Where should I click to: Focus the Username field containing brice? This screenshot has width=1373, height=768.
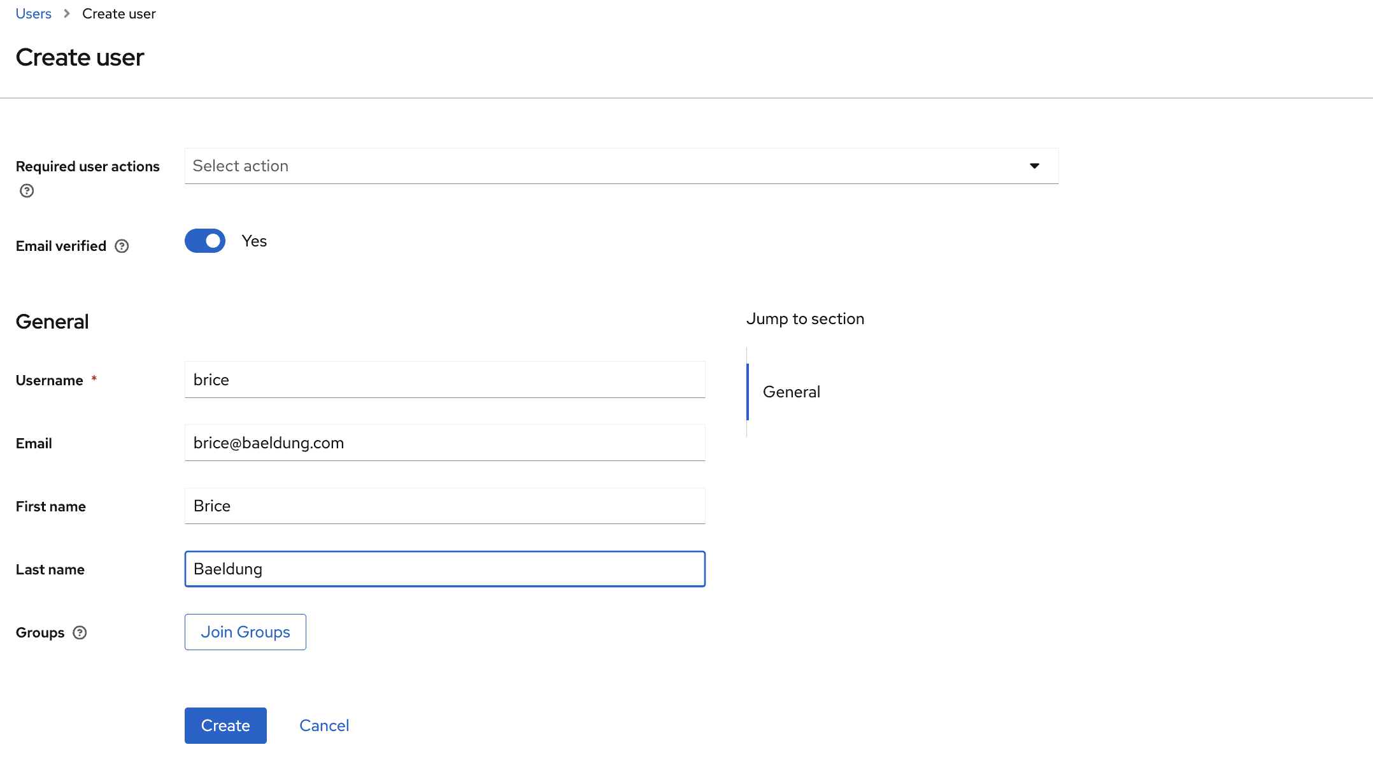click(445, 380)
